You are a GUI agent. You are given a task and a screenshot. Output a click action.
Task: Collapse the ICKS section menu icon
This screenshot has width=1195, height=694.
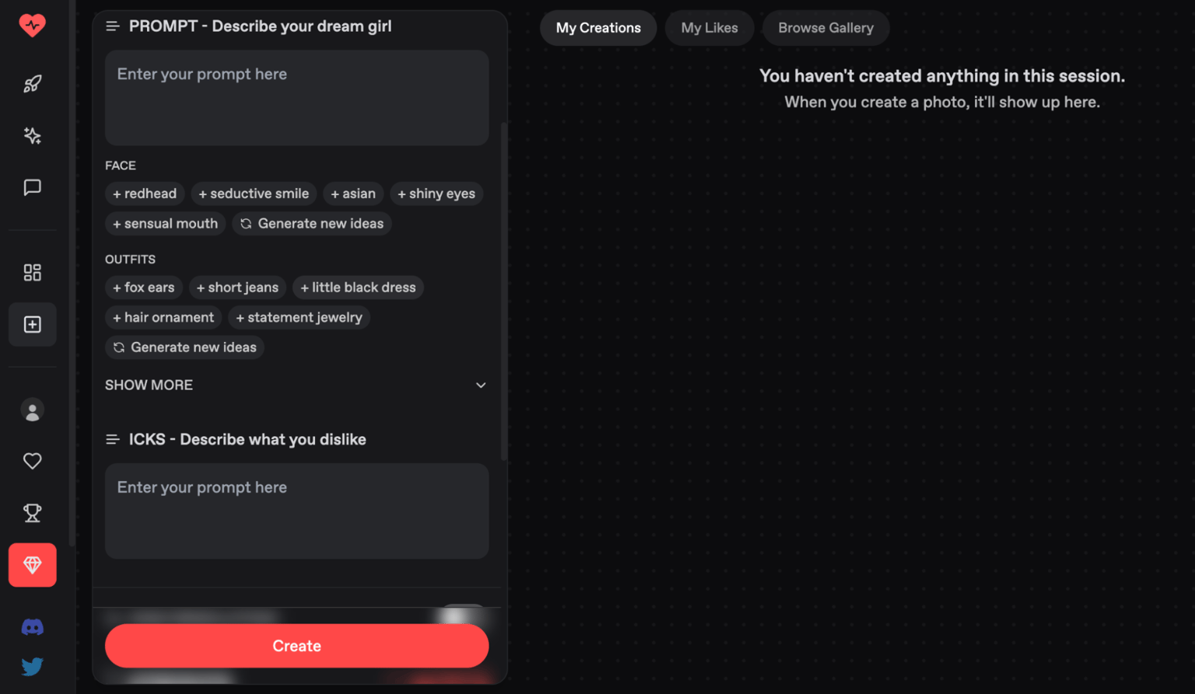point(112,440)
